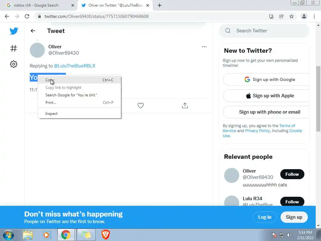This screenshot has width=321, height=241.
Task: Open the tweet's three-dot more menu
Action: (x=204, y=47)
